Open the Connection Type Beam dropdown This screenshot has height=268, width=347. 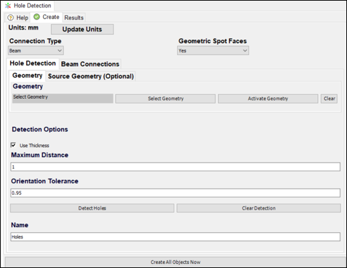pyautogui.click(x=36, y=50)
